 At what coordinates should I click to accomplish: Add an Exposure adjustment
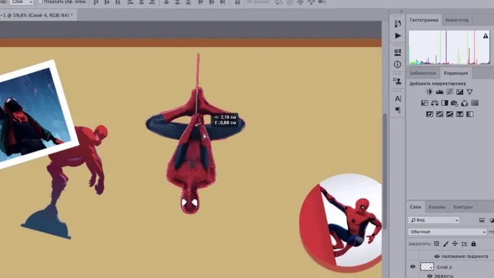(459, 91)
